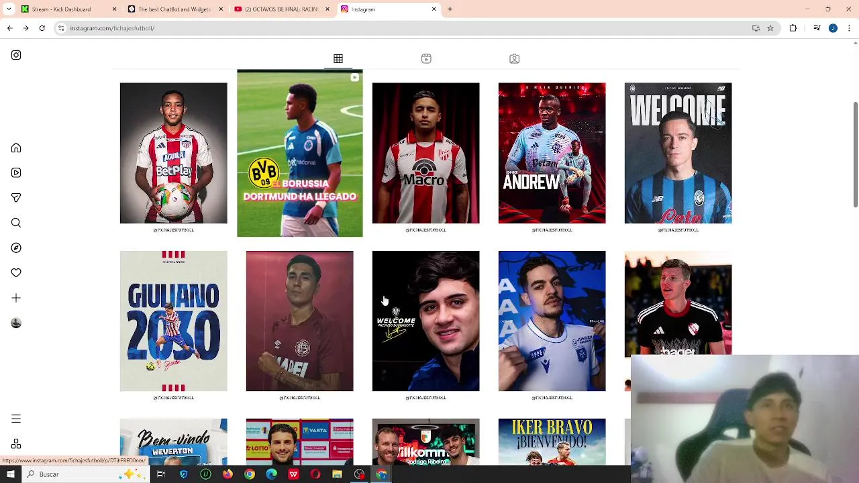Open Explore compass icon in sidebar
This screenshot has width=859, height=483.
click(16, 248)
